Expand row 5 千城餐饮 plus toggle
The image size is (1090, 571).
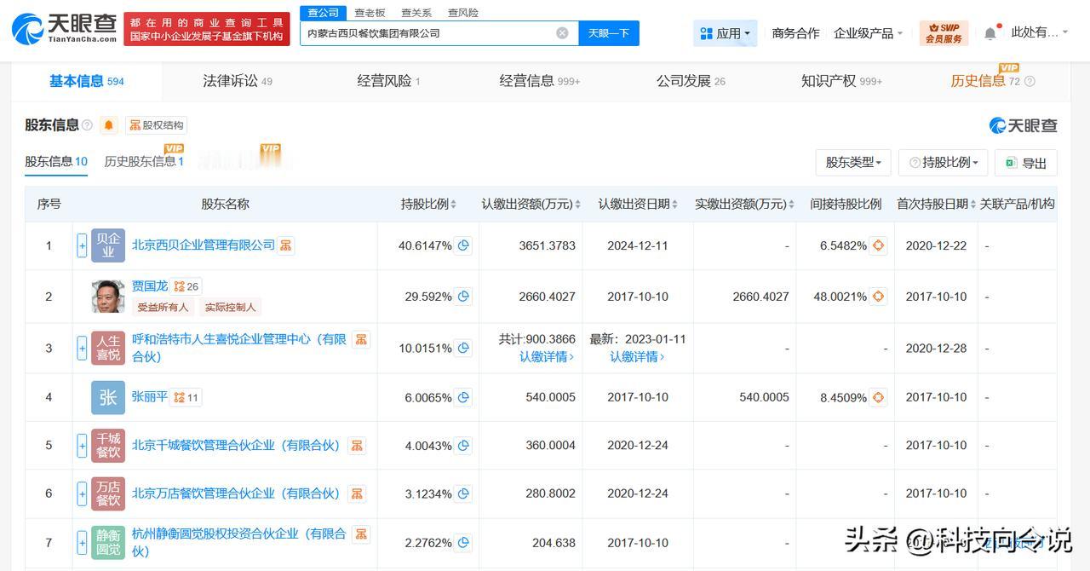pos(83,445)
